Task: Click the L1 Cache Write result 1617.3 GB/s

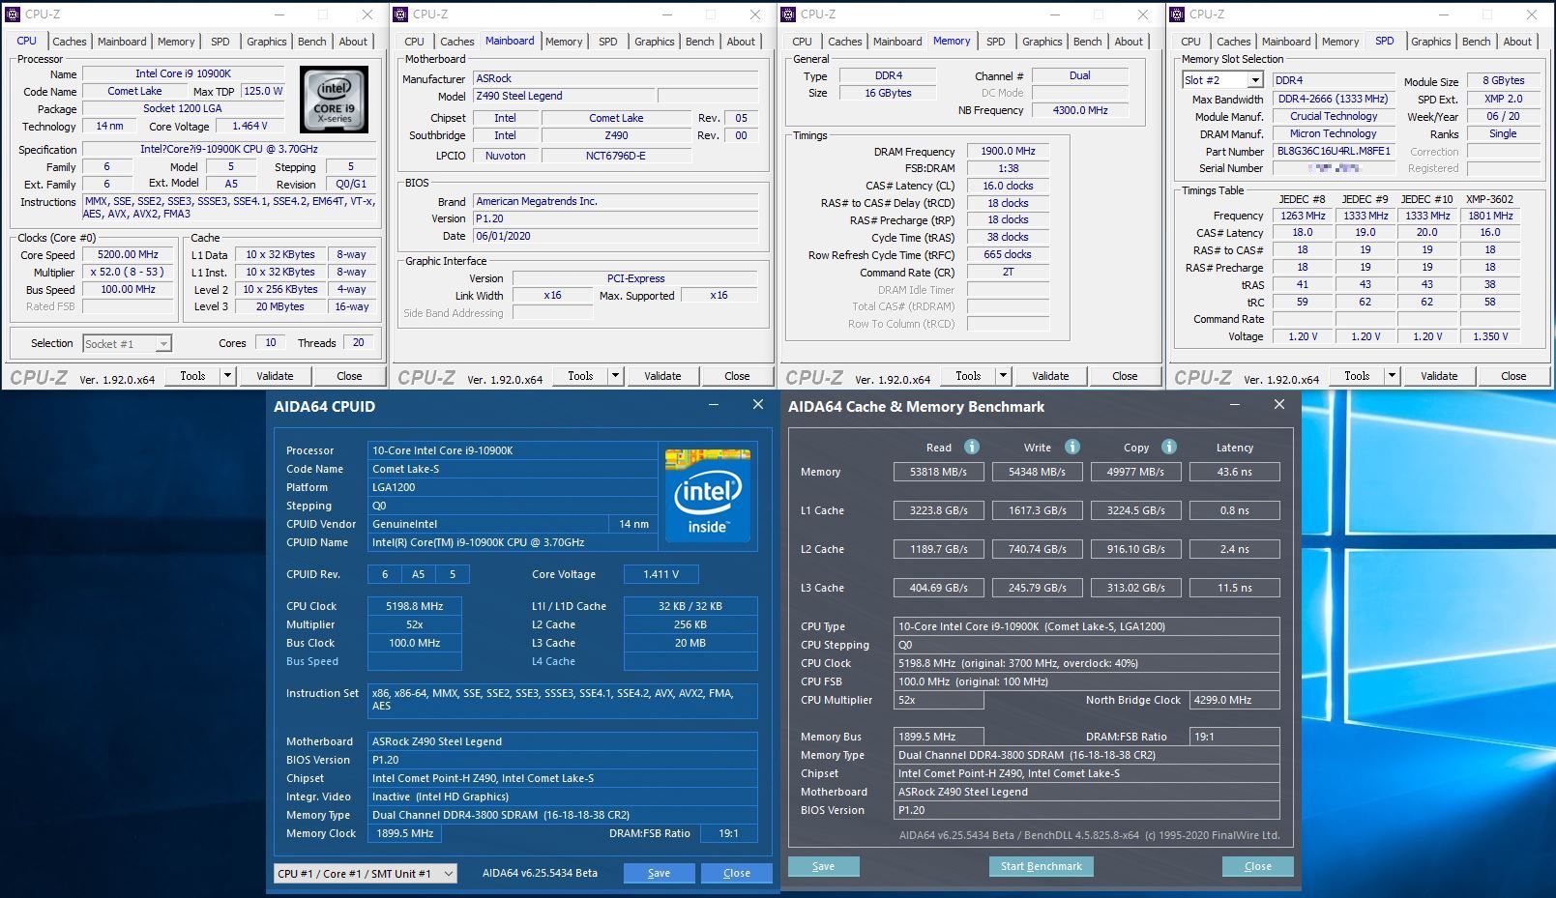Action: click(x=1037, y=510)
